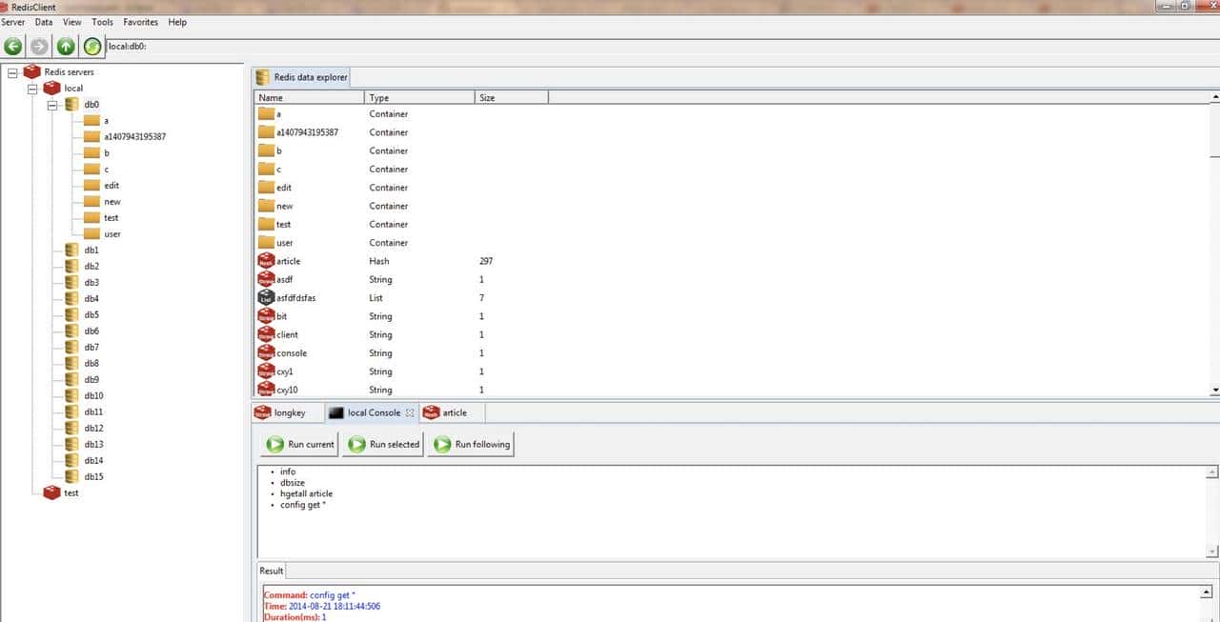This screenshot has height=622, width=1220.
Task: Close the local Console tab
Action: (x=410, y=412)
